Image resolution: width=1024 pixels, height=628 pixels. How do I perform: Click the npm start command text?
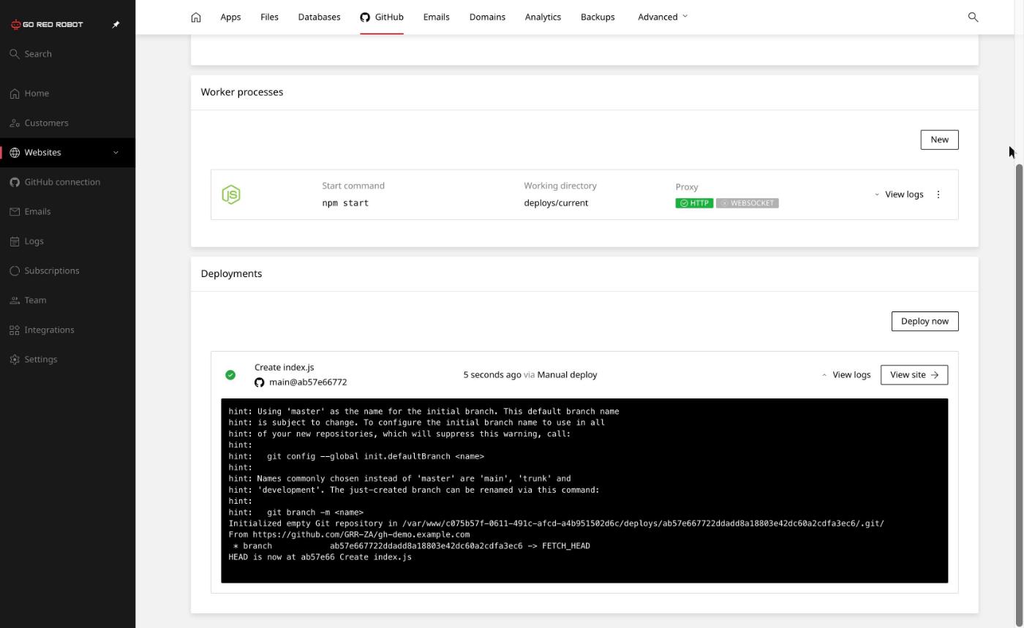(345, 203)
